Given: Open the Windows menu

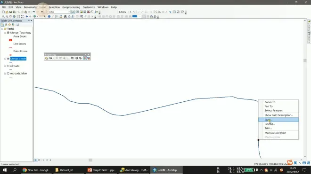Looking at the screenshot, I should point(103,7).
